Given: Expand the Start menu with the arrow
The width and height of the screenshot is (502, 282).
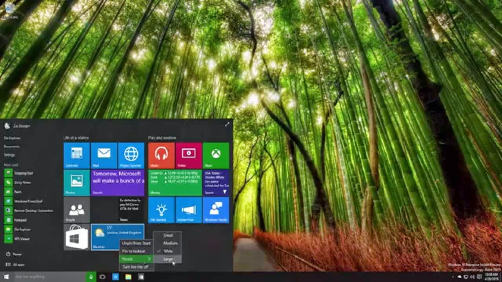Looking at the screenshot, I should pyautogui.click(x=227, y=125).
